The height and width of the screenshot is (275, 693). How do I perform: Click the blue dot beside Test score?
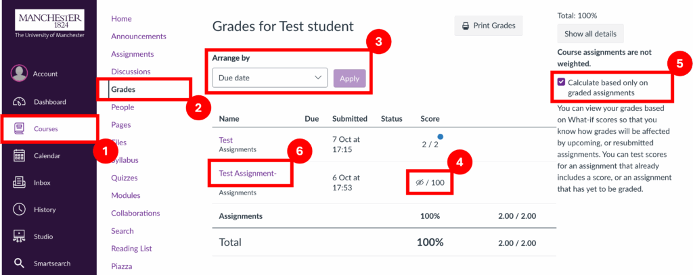pos(440,136)
